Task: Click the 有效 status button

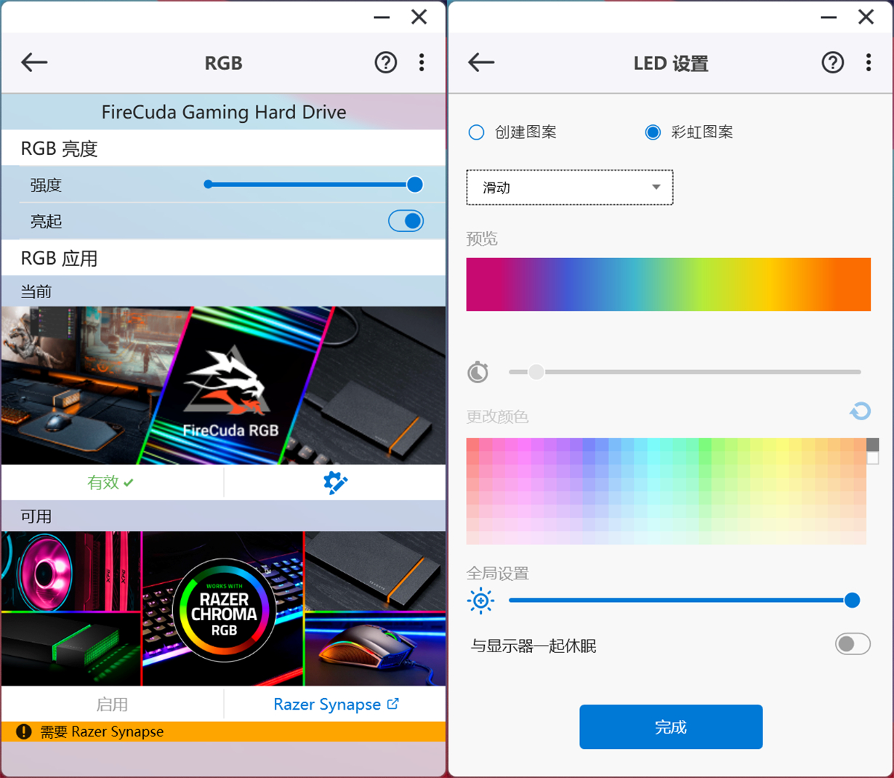Action: (112, 483)
